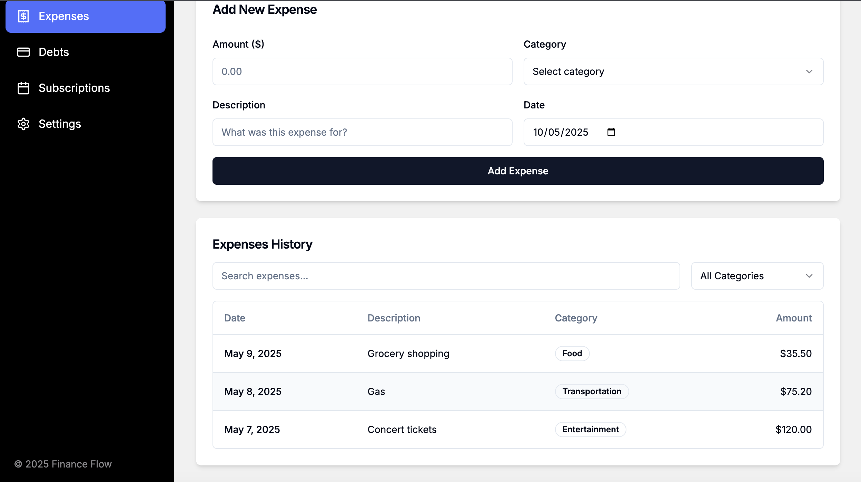Click the Transportation category badge

tap(592, 392)
